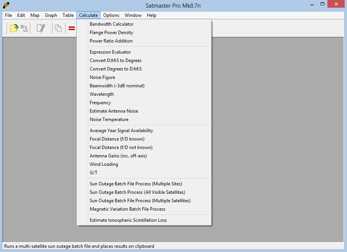The width and height of the screenshot is (347, 252).
Task: Select the Wavelength menu entry
Action: pos(144,94)
